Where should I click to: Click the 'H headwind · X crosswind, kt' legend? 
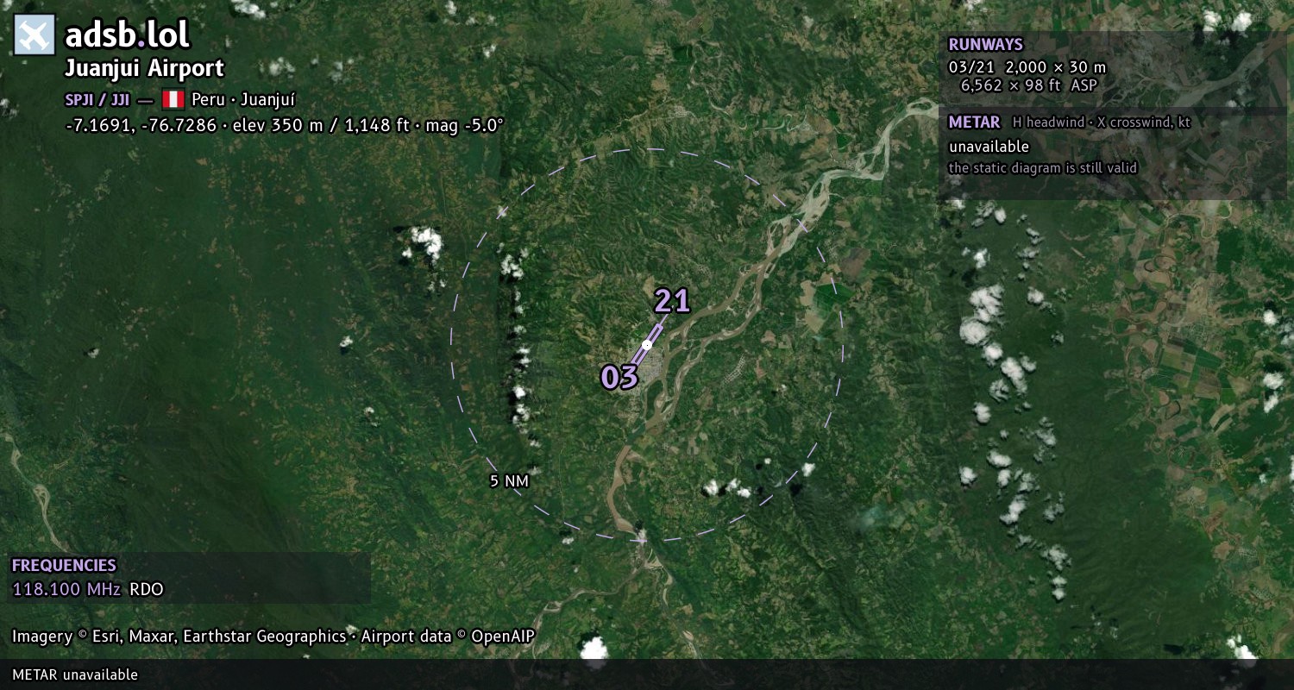click(1101, 122)
